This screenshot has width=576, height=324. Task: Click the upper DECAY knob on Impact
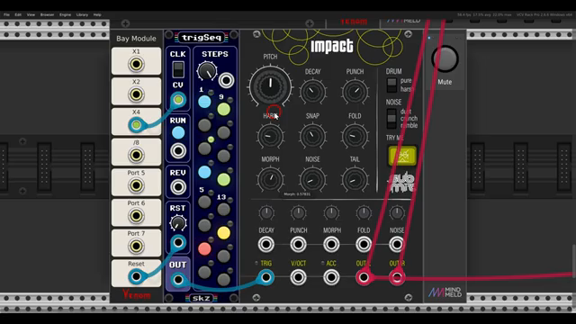tap(312, 92)
